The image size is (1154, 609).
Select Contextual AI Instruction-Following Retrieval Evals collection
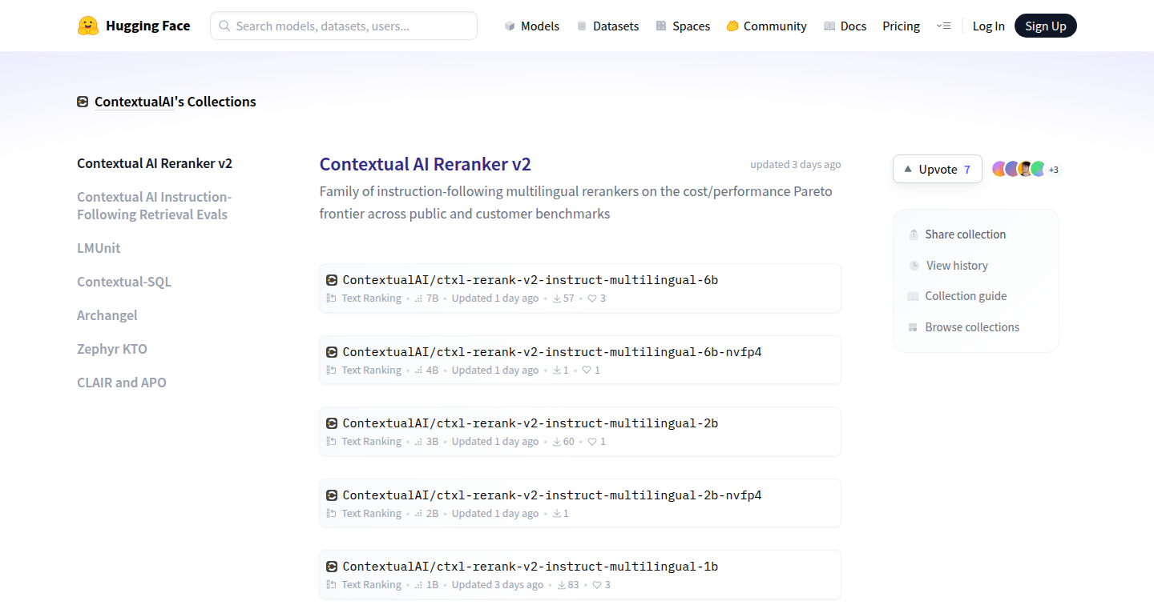click(x=155, y=206)
